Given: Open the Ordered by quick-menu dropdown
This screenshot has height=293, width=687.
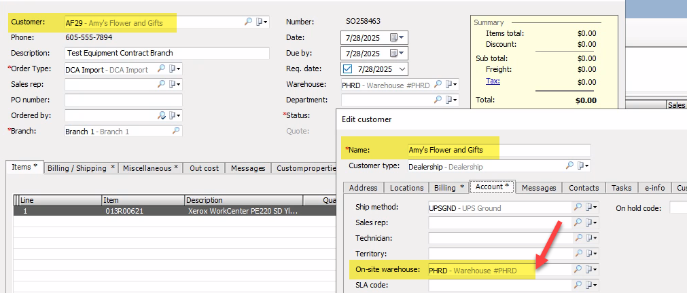Looking at the screenshot, I should 175,115.
